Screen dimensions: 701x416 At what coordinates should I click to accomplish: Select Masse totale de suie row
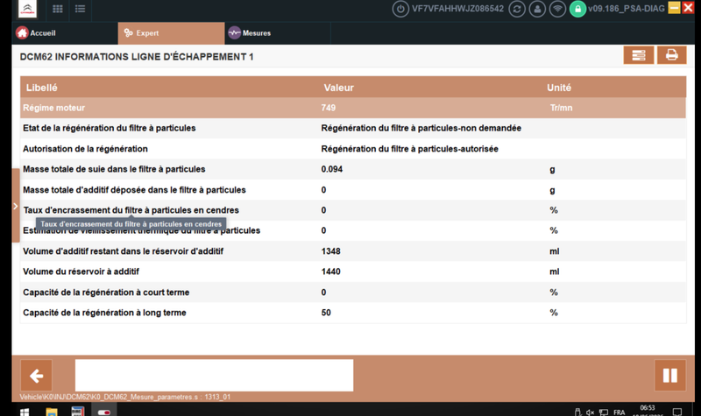[x=353, y=169]
